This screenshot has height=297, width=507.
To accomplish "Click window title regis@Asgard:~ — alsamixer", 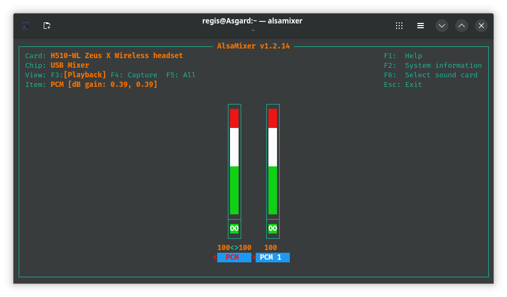I will (252, 21).
